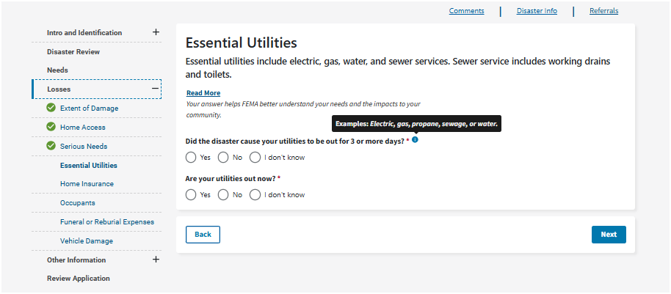Choose I don't know for utilities out now
The width and height of the screenshot is (671, 294).
(255, 194)
